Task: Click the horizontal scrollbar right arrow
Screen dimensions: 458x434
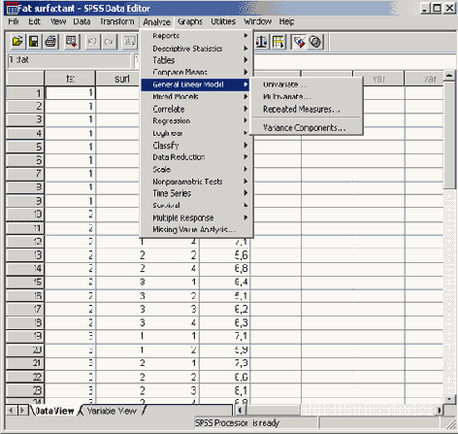Action: coord(439,411)
